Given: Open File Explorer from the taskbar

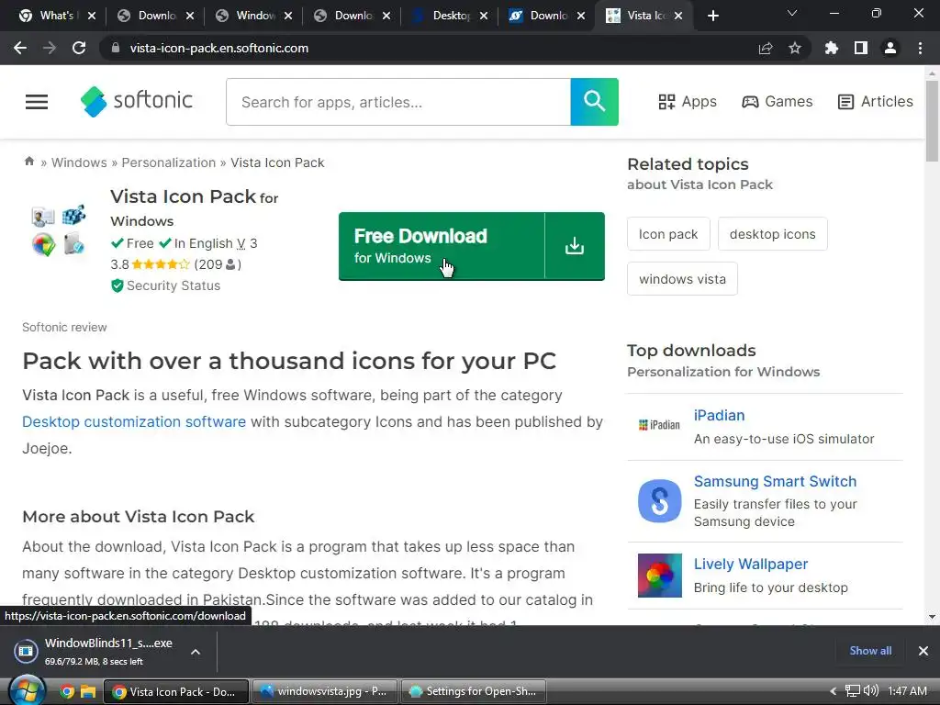Looking at the screenshot, I should coord(88,692).
